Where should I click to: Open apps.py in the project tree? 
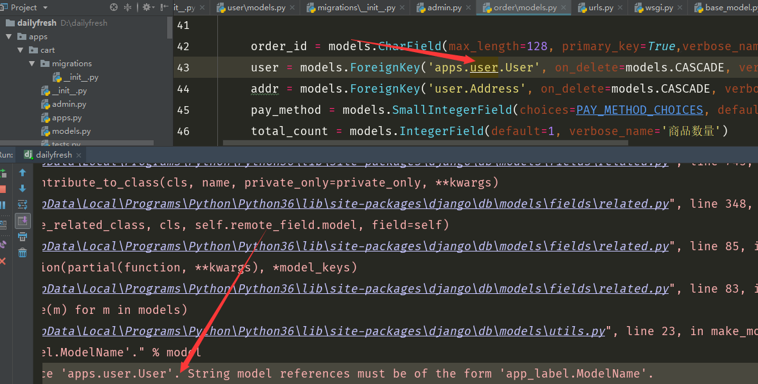(61, 118)
